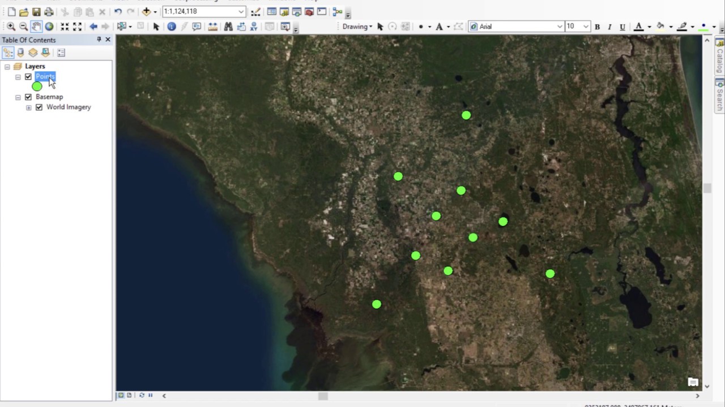The height and width of the screenshot is (407, 725).
Task: Change font color swatch
Action: tap(638, 27)
